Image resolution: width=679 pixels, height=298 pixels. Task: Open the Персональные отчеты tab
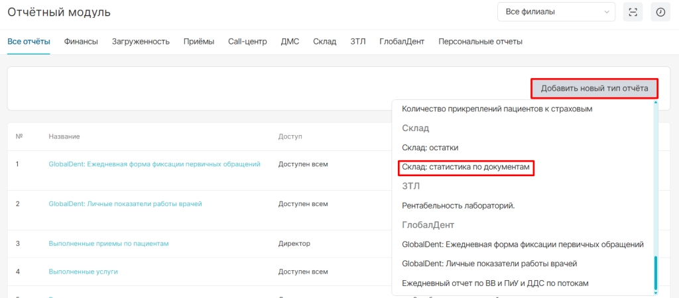[x=480, y=42]
